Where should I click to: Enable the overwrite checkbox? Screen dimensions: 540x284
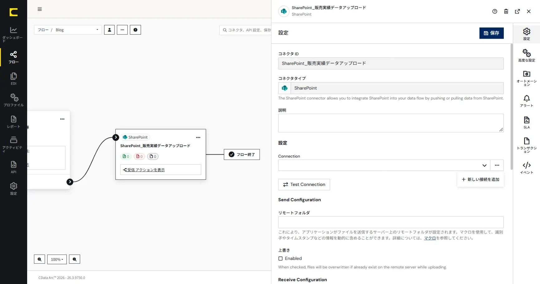pyautogui.click(x=280, y=258)
